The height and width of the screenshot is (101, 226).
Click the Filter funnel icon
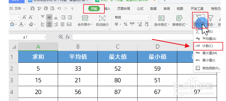coord(211,18)
